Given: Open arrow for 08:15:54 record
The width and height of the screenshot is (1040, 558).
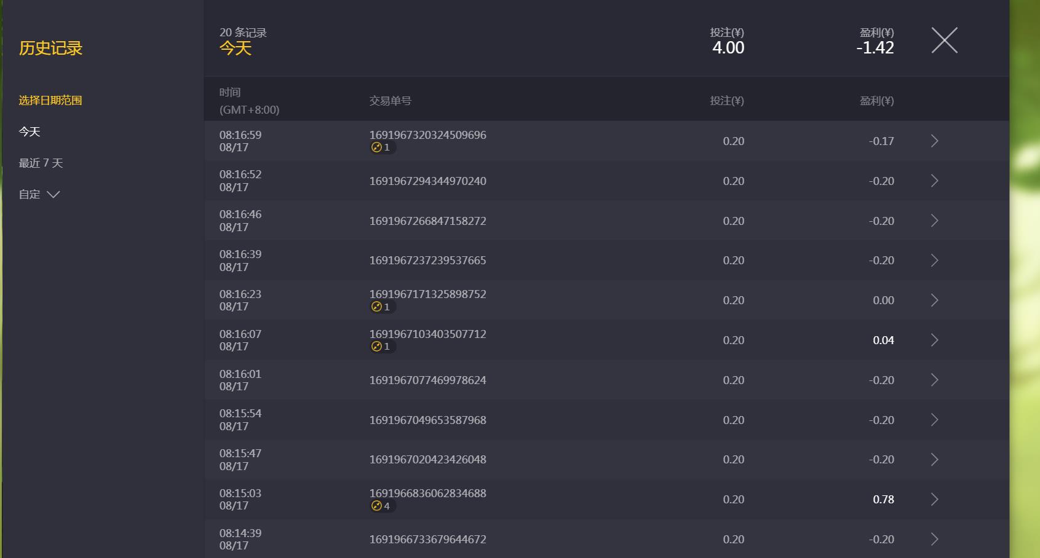Looking at the screenshot, I should tap(934, 420).
